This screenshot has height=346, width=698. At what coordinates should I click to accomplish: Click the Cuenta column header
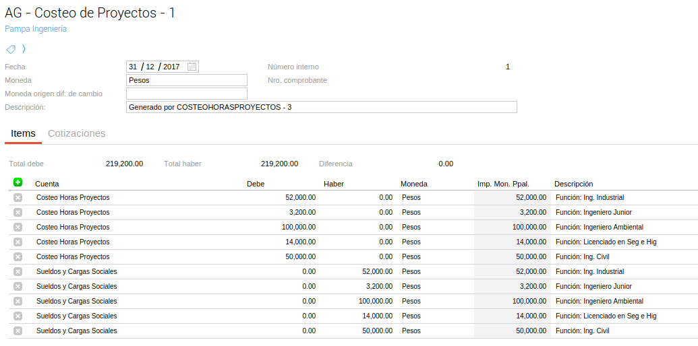47,184
